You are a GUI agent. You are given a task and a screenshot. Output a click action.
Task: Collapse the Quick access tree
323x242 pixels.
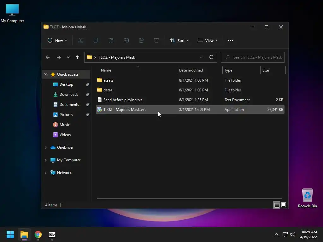pyautogui.click(x=45, y=74)
